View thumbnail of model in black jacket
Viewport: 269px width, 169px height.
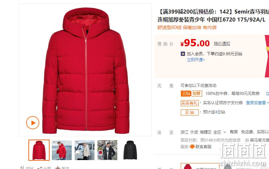point(107,150)
